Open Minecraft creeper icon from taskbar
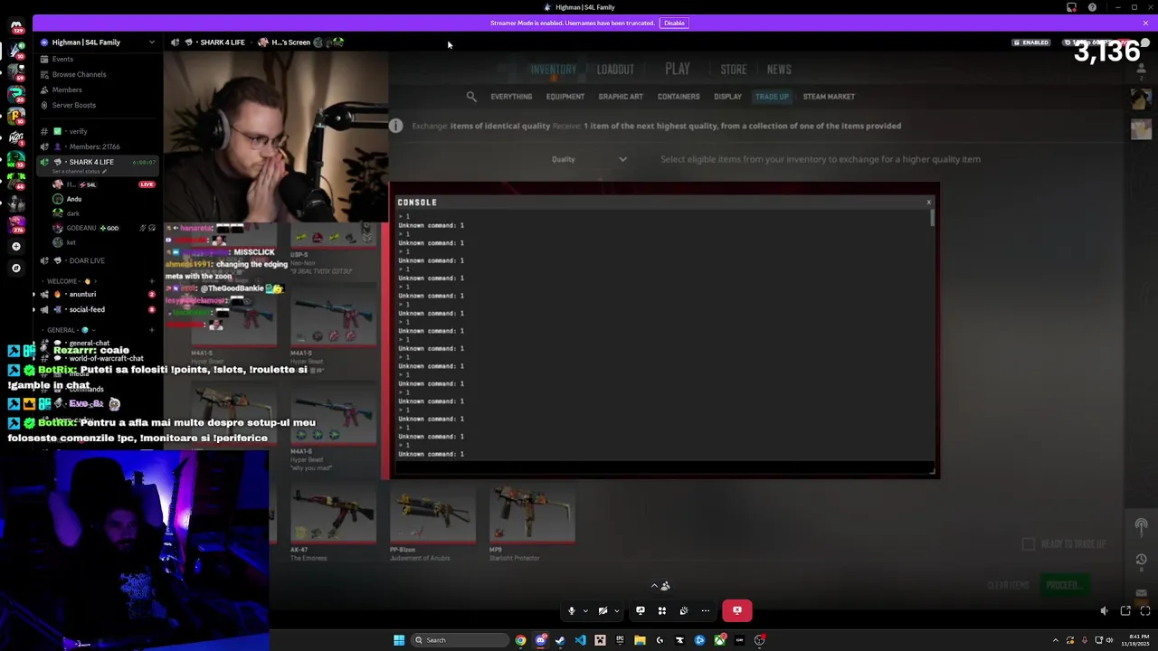The width and height of the screenshot is (1158, 651). [x=600, y=640]
